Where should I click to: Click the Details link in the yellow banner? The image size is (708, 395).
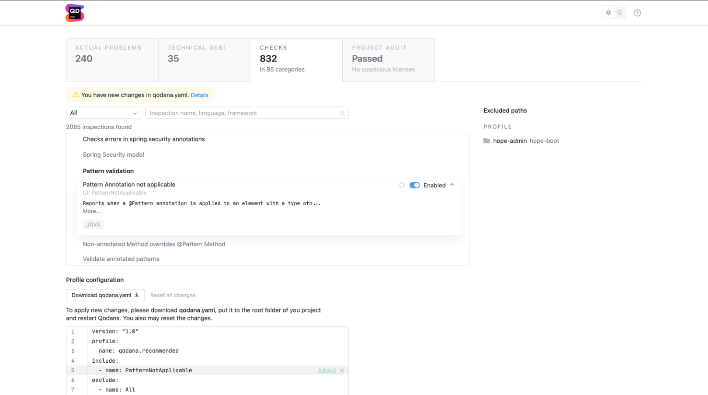pyautogui.click(x=200, y=95)
